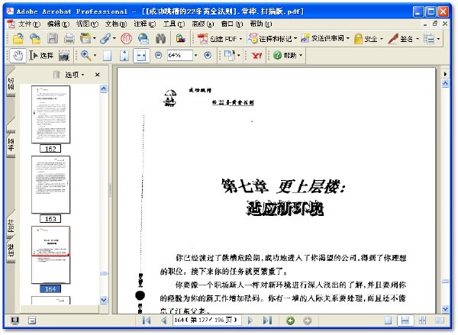Open the 创建 PDF dropdown
Screen dimensions: 458x335
click(x=221, y=39)
